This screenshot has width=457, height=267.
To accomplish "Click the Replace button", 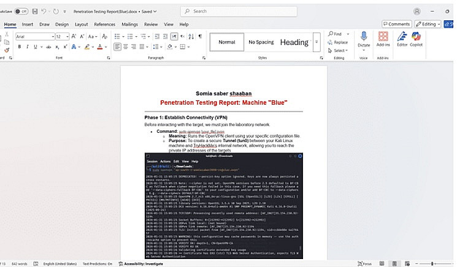I will pos(338,42).
